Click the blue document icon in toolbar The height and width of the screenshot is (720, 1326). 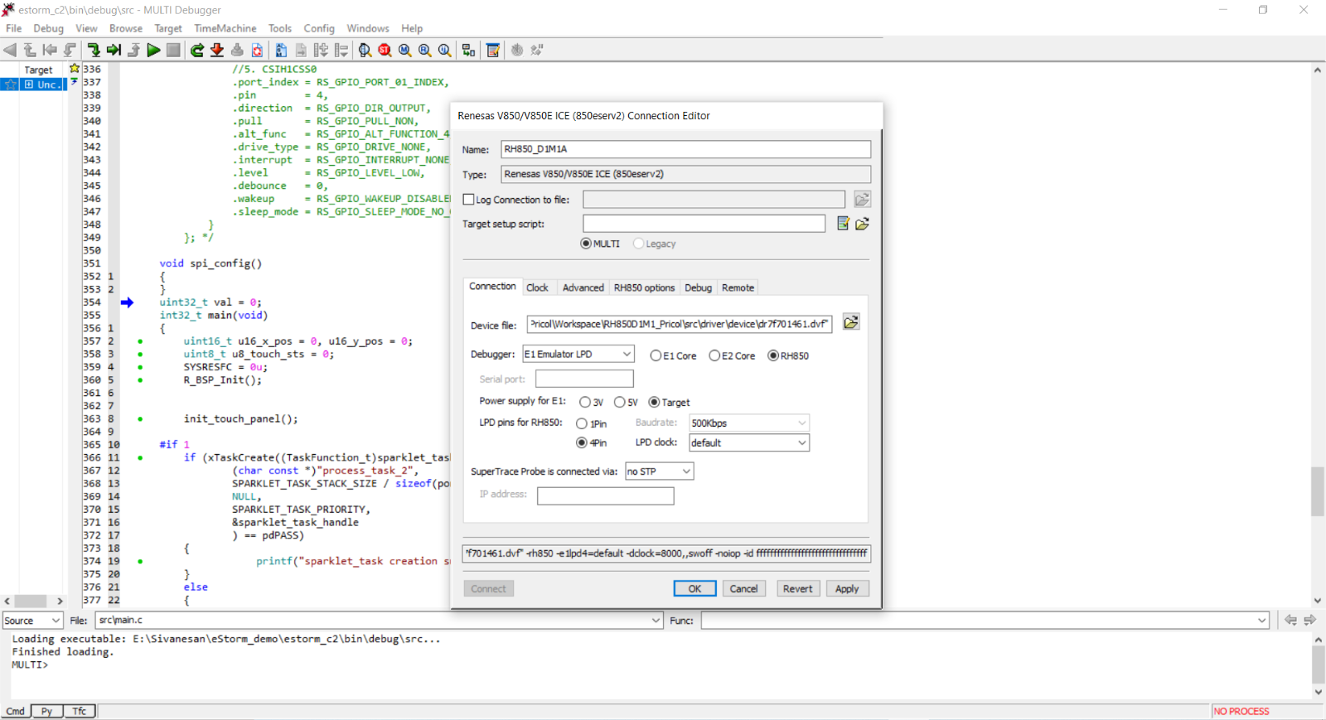click(281, 50)
